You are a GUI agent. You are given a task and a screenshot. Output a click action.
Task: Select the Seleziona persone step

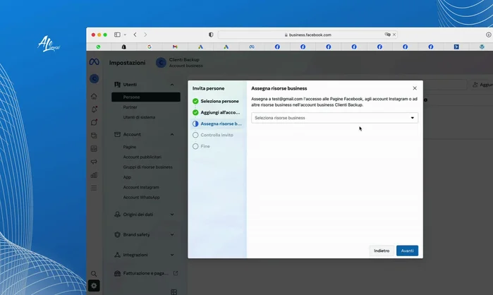(217, 101)
